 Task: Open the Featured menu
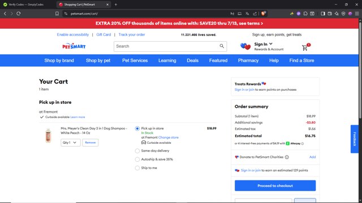coord(218,60)
